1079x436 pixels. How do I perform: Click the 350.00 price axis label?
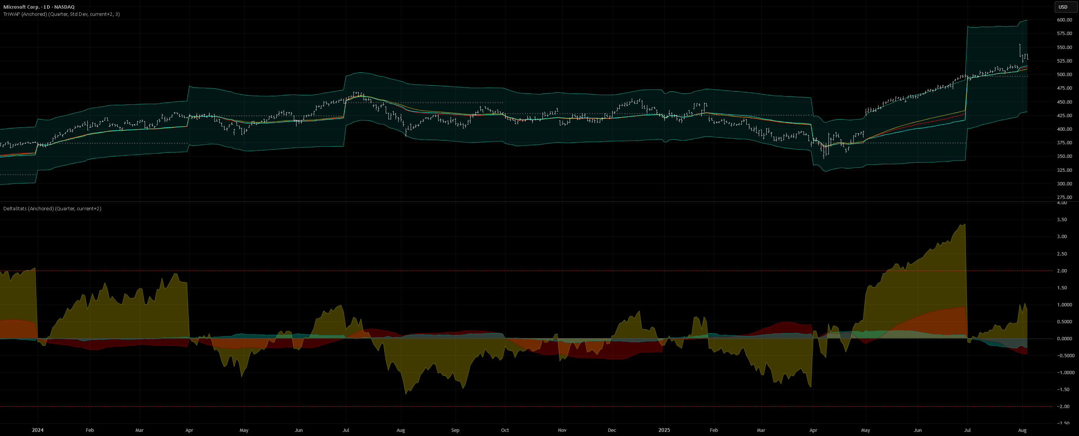(x=1064, y=156)
